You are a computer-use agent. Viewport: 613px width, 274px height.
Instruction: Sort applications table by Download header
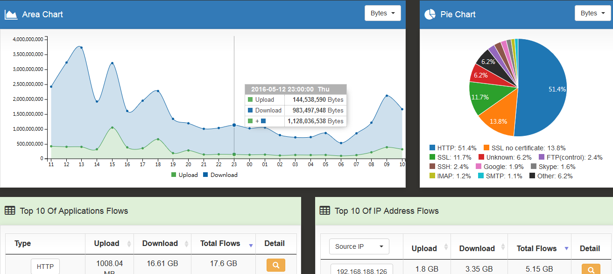[x=160, y=243]
